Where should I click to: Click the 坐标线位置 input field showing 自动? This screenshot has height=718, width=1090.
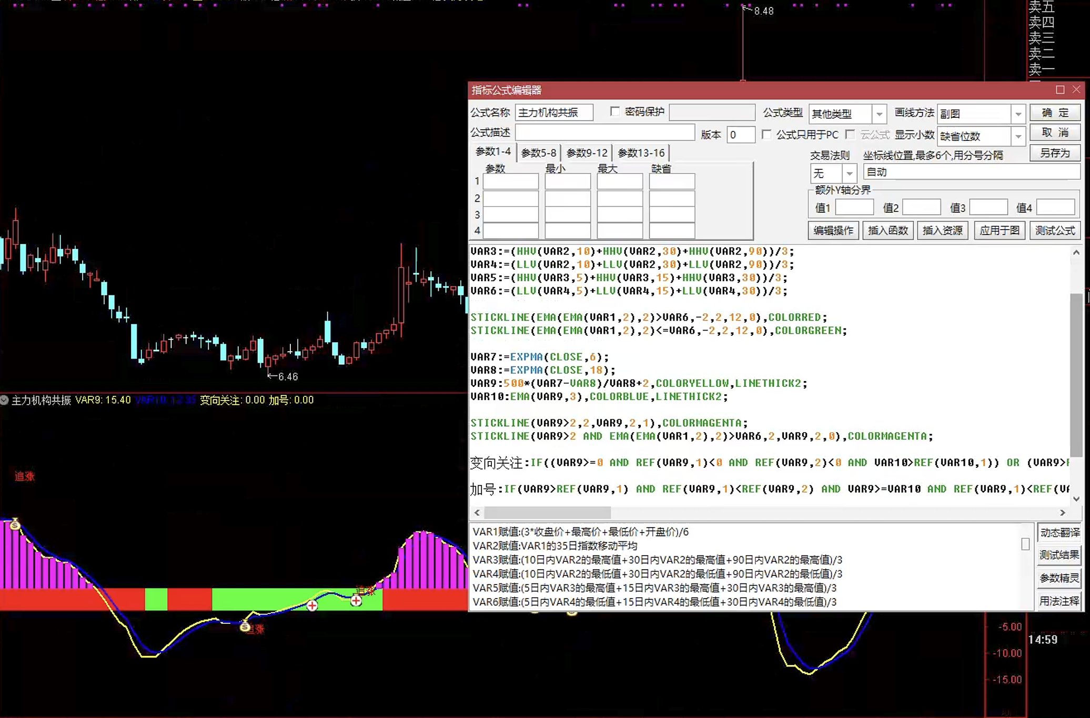972,172
